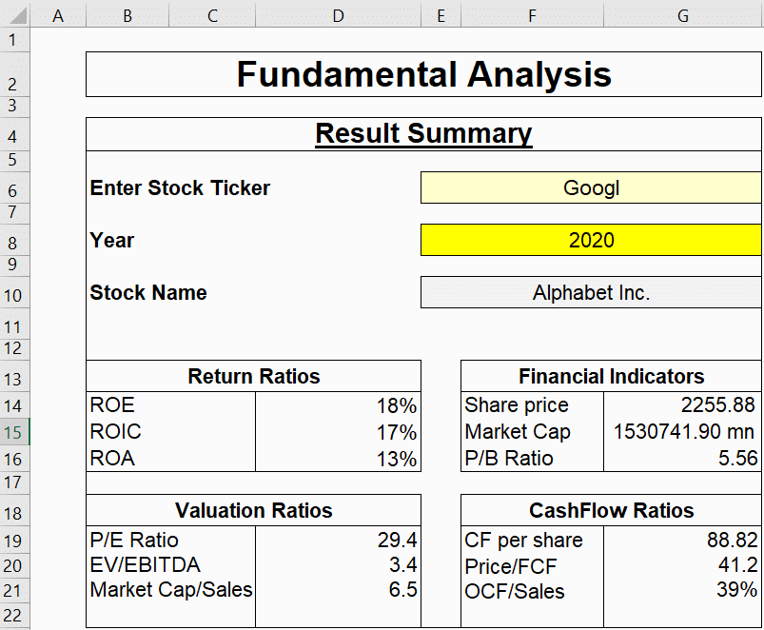Select column E header

[x=441, y=16]
